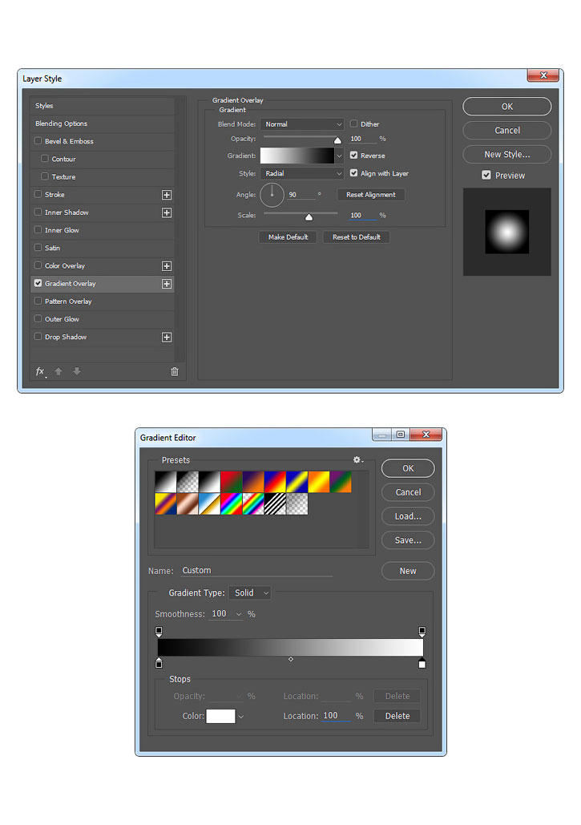Move effect up with the up arrow
The image size is (581, 825).
59,371
